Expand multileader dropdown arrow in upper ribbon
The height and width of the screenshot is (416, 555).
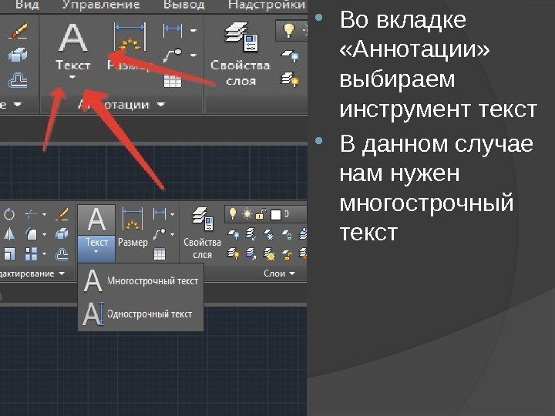coord(193,55)
